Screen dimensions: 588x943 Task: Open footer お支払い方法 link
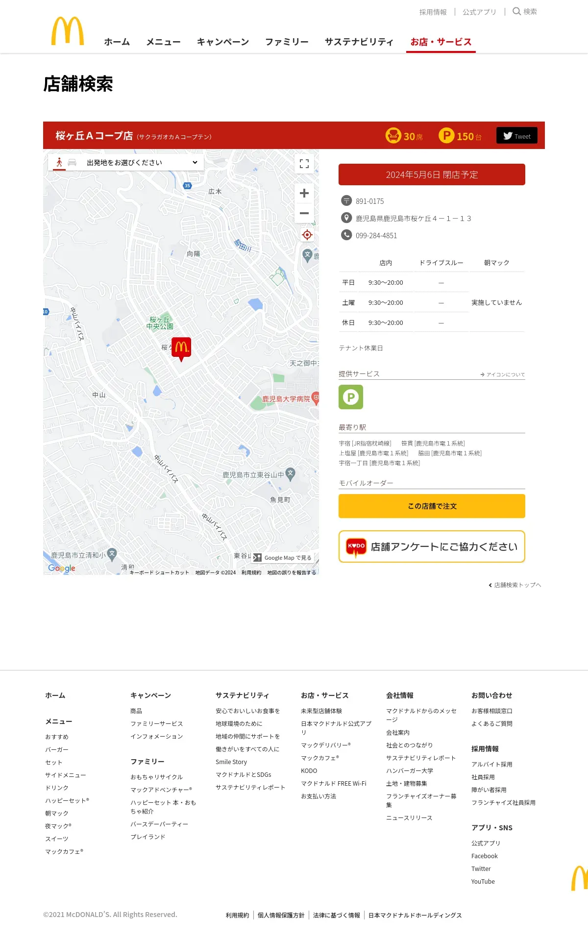318,796
